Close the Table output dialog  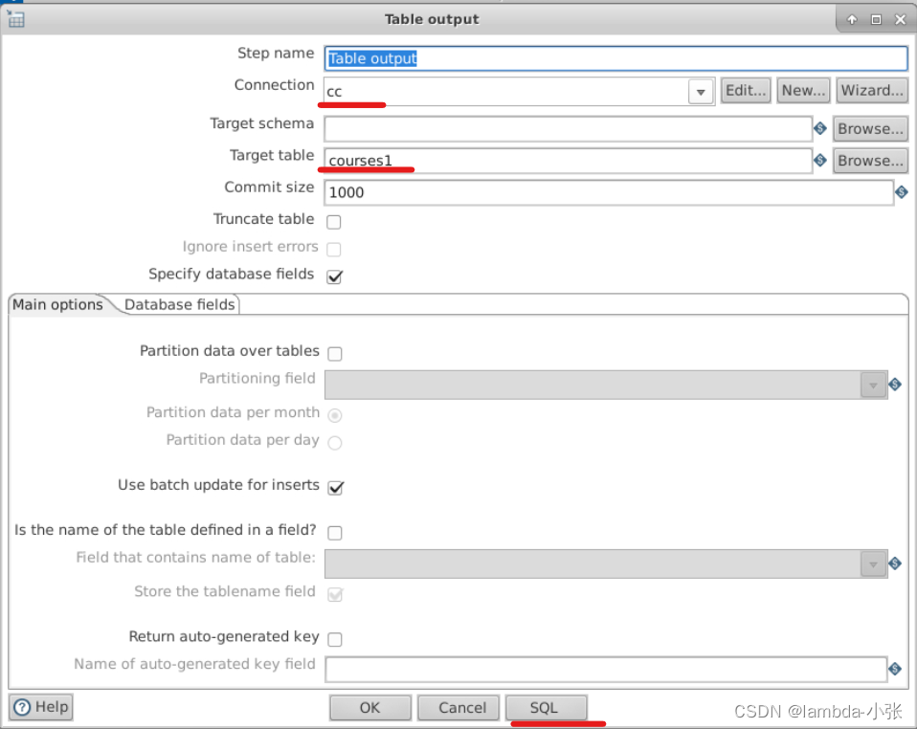click(x=901, y=19)
